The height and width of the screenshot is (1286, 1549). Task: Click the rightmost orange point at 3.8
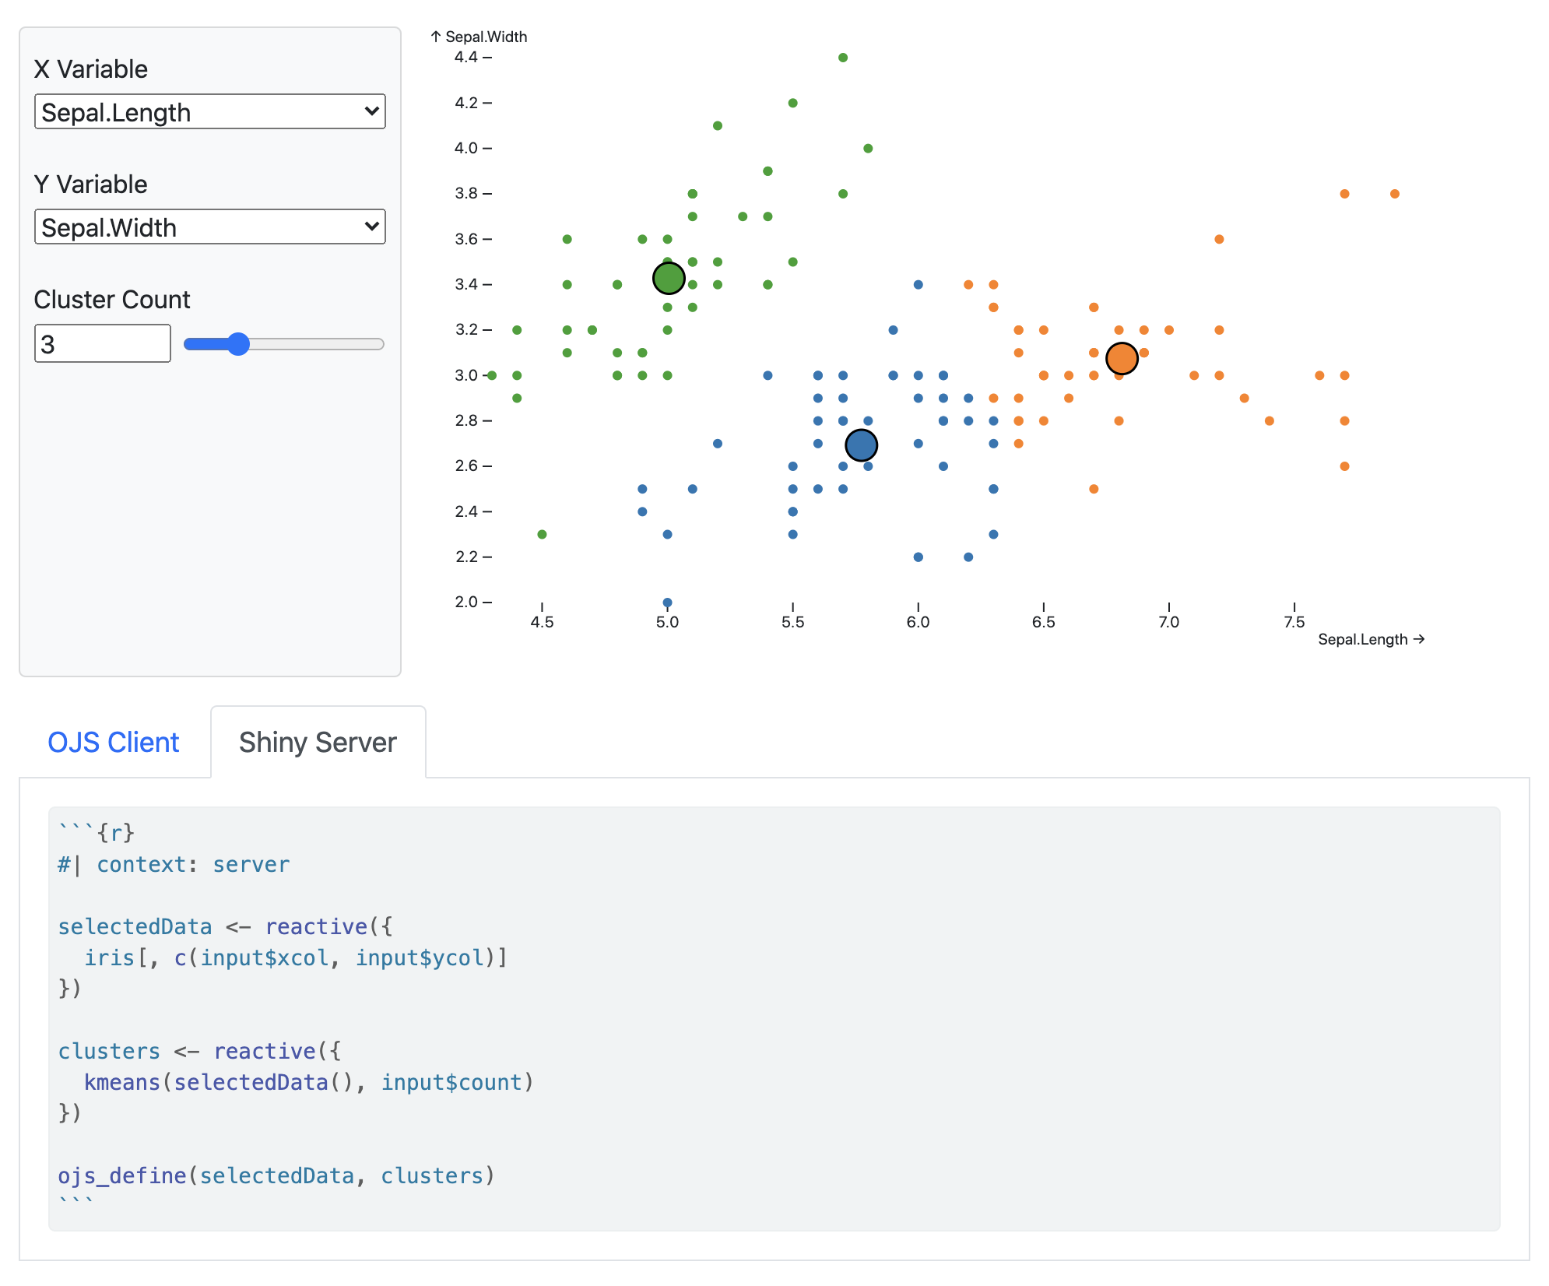1395,194
